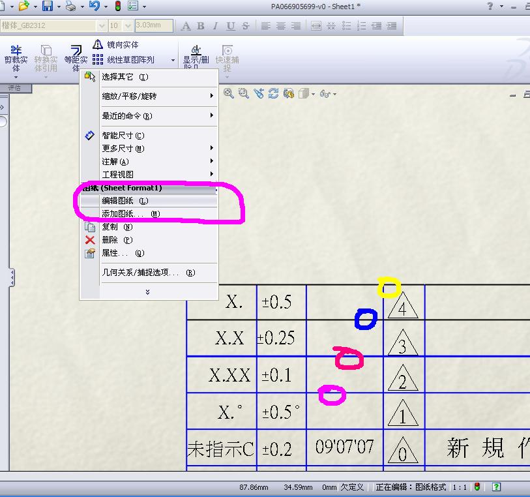Image resolution: width=530 pixels, height=497 pixels.
Task: Open a file with the folder icon
Action: (23, 6)
